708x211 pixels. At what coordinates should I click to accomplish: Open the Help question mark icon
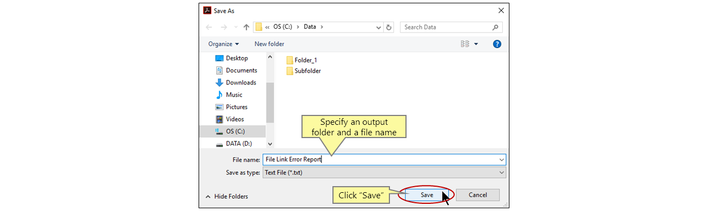[497, 44]
